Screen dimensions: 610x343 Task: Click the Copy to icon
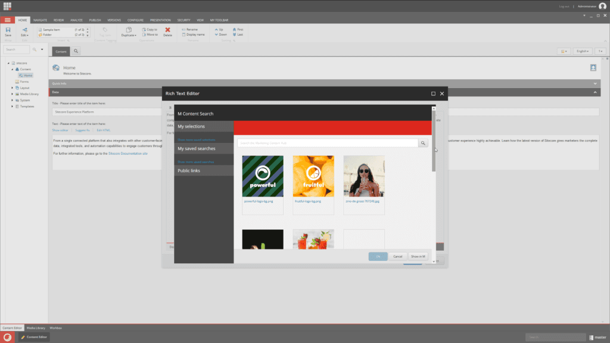(144, 29)
